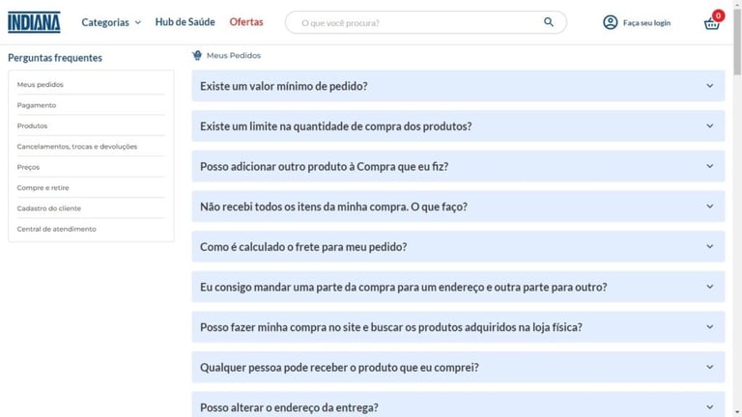Viewport: 742px width, 417px height.
Task: Open the Categorias dropdown menu
Action: [x=110, y=22]
